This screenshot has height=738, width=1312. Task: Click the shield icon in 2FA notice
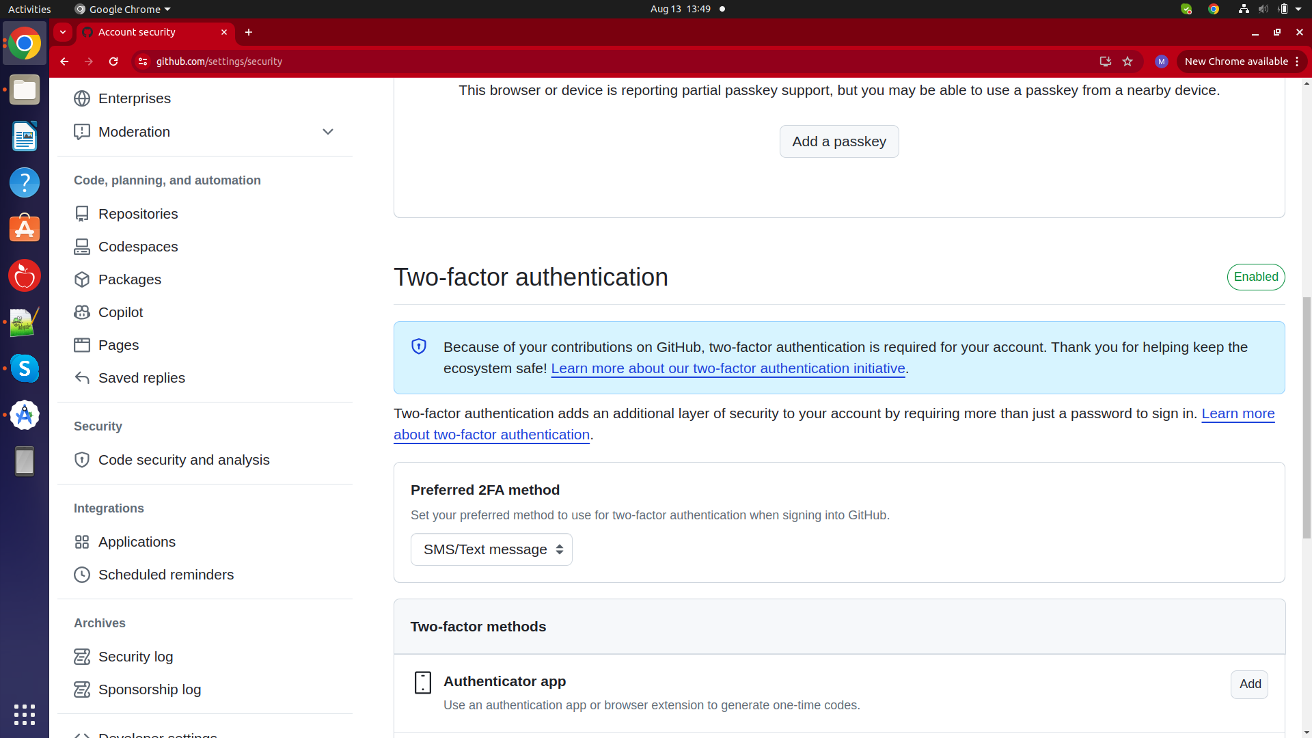(419, 346)
